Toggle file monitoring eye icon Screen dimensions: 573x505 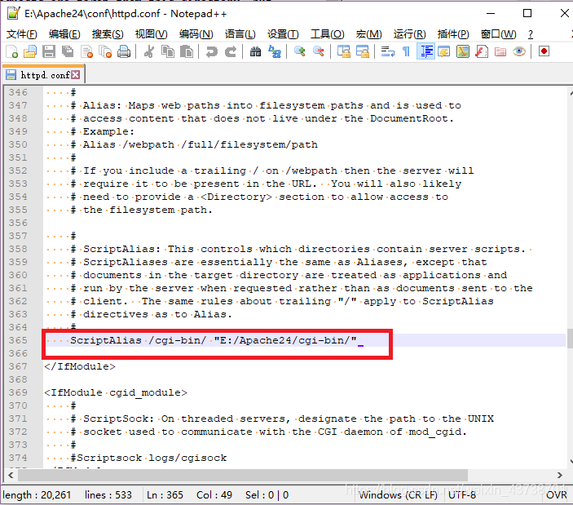coord(519,51)
